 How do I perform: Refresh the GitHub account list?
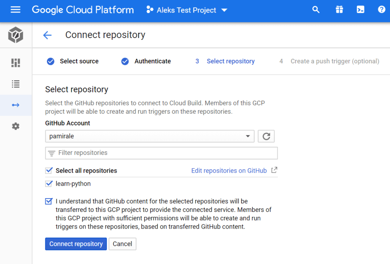pyautogui.click(x=266, y=136)
